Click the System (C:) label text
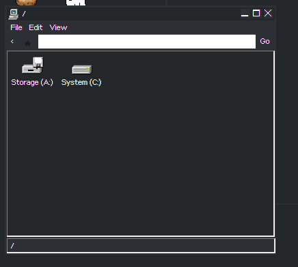This screenshot has height=267, width=298. click(x=81, y=82)
